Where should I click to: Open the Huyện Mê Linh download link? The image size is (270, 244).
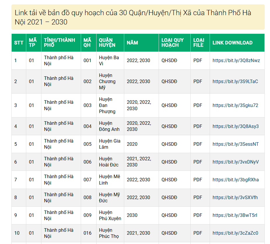235,180
